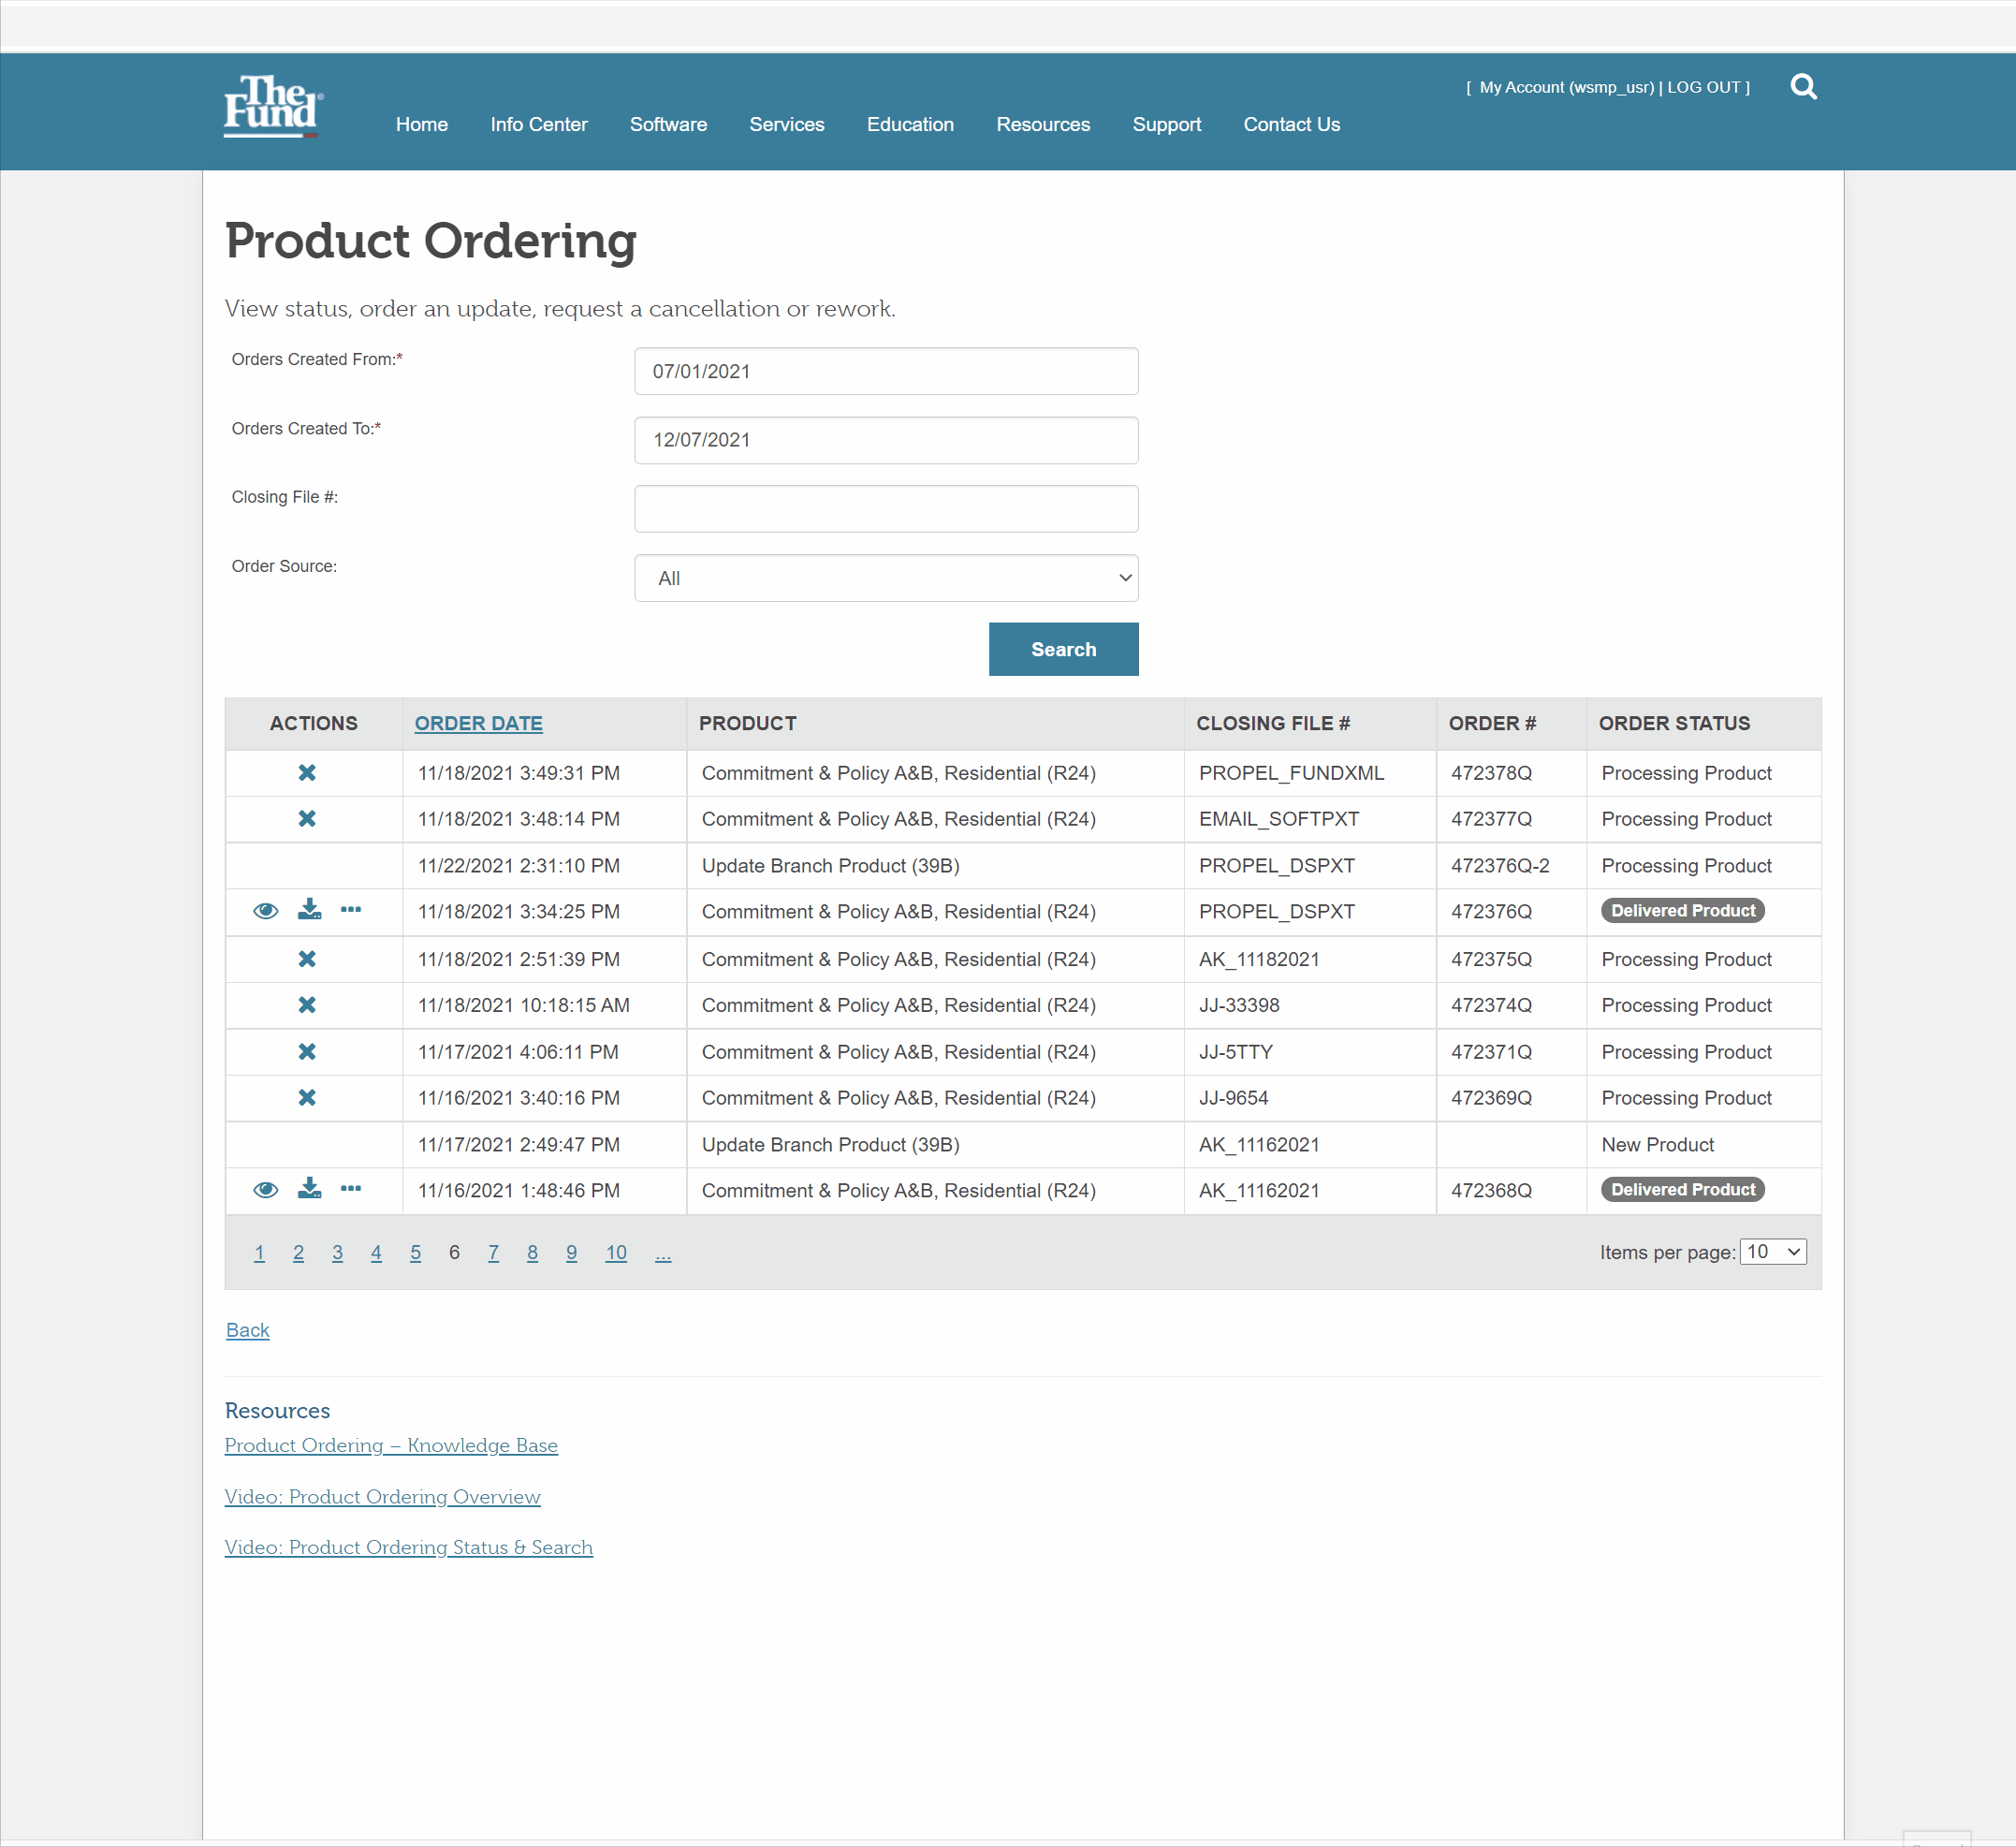
Task: Sort table by Order Date header
Action: pos(478,723)
